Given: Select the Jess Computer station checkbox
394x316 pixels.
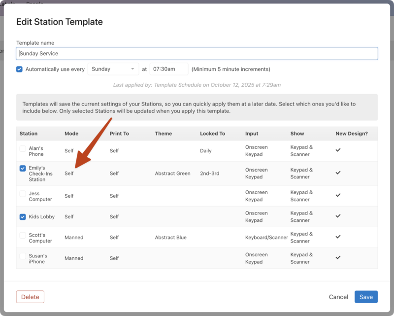Looking at the screenshot, I should point(23,194).
